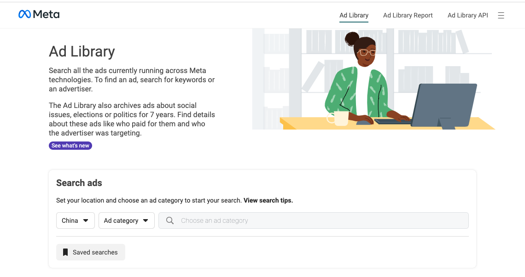Open the hamburger navigation menu

pos(501,15)
